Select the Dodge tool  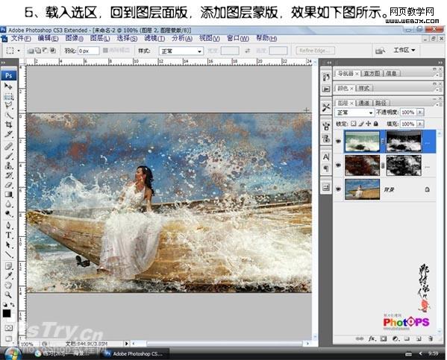coord(8,214)
